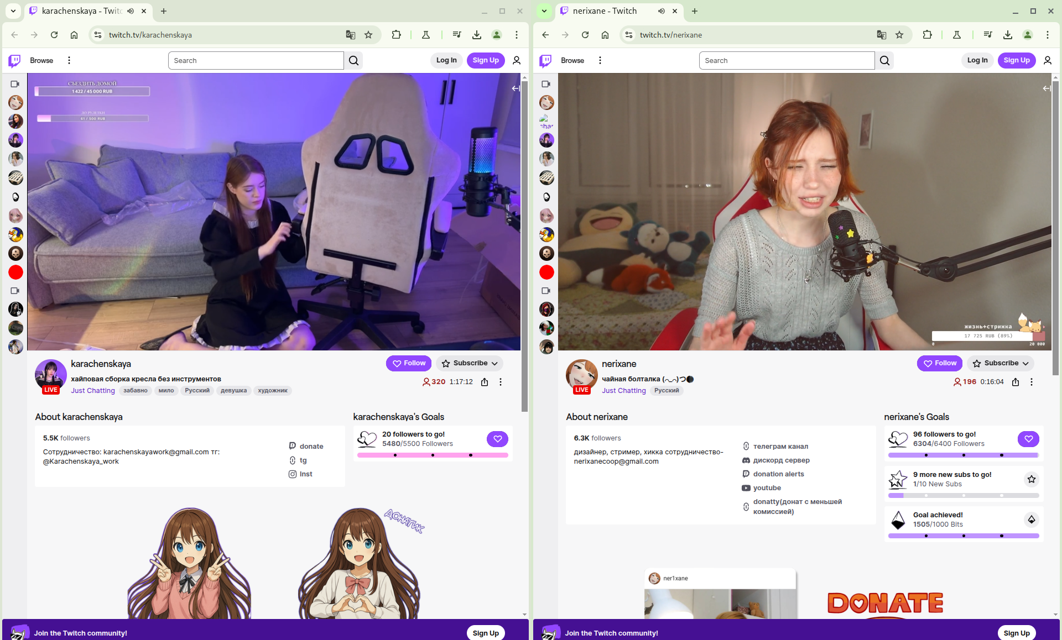
Task: Open downloads icon in right browser toolbar
Action: pos(1008,35)
